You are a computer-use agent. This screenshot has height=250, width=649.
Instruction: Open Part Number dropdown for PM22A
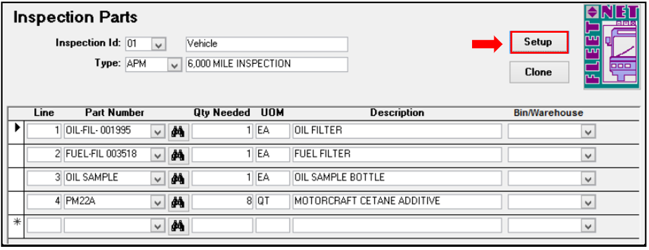[158, 202]
